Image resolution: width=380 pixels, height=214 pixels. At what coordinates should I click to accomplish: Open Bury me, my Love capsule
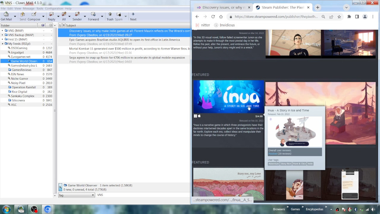(x=228, y=184)
